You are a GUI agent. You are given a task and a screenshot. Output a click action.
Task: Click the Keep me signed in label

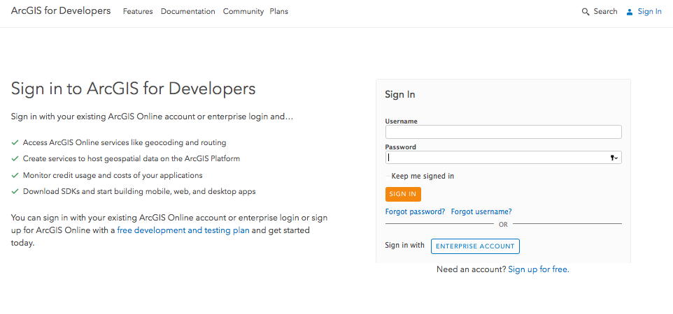tap(423, 176)
